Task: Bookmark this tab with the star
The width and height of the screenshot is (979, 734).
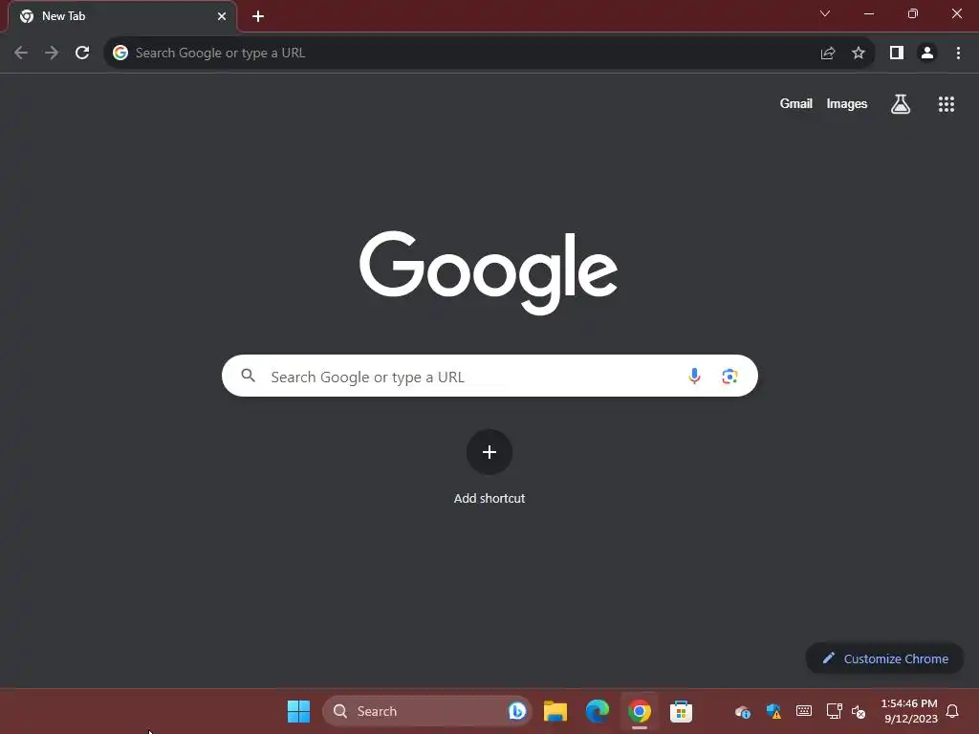Action: 859,54
